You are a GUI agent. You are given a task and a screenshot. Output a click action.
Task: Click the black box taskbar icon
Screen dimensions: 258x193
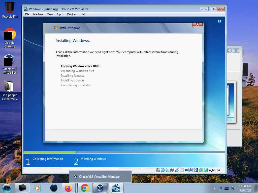[x=22, y=188]
